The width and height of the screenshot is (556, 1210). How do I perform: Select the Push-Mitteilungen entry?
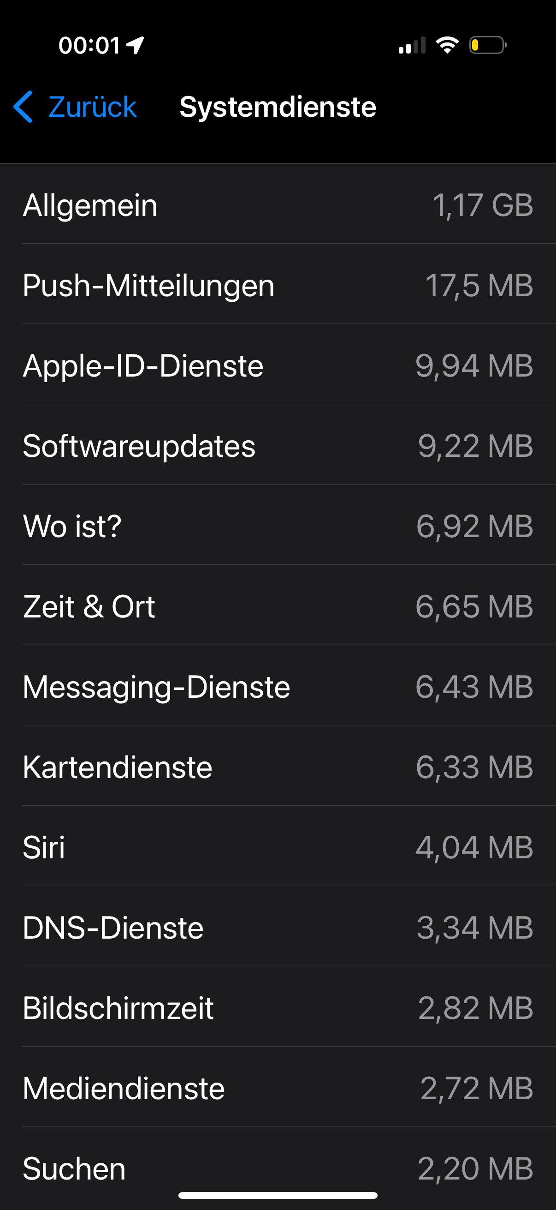[x=278, y=285]
